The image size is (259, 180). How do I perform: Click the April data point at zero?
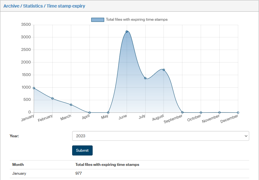(89, 112)
